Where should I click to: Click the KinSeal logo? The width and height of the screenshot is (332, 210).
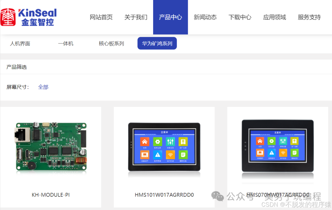click(x=29, y=17)
